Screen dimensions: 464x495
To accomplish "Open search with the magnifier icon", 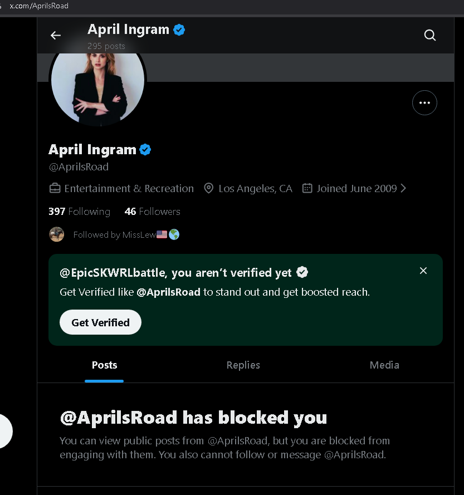I will tap(429, 35).
